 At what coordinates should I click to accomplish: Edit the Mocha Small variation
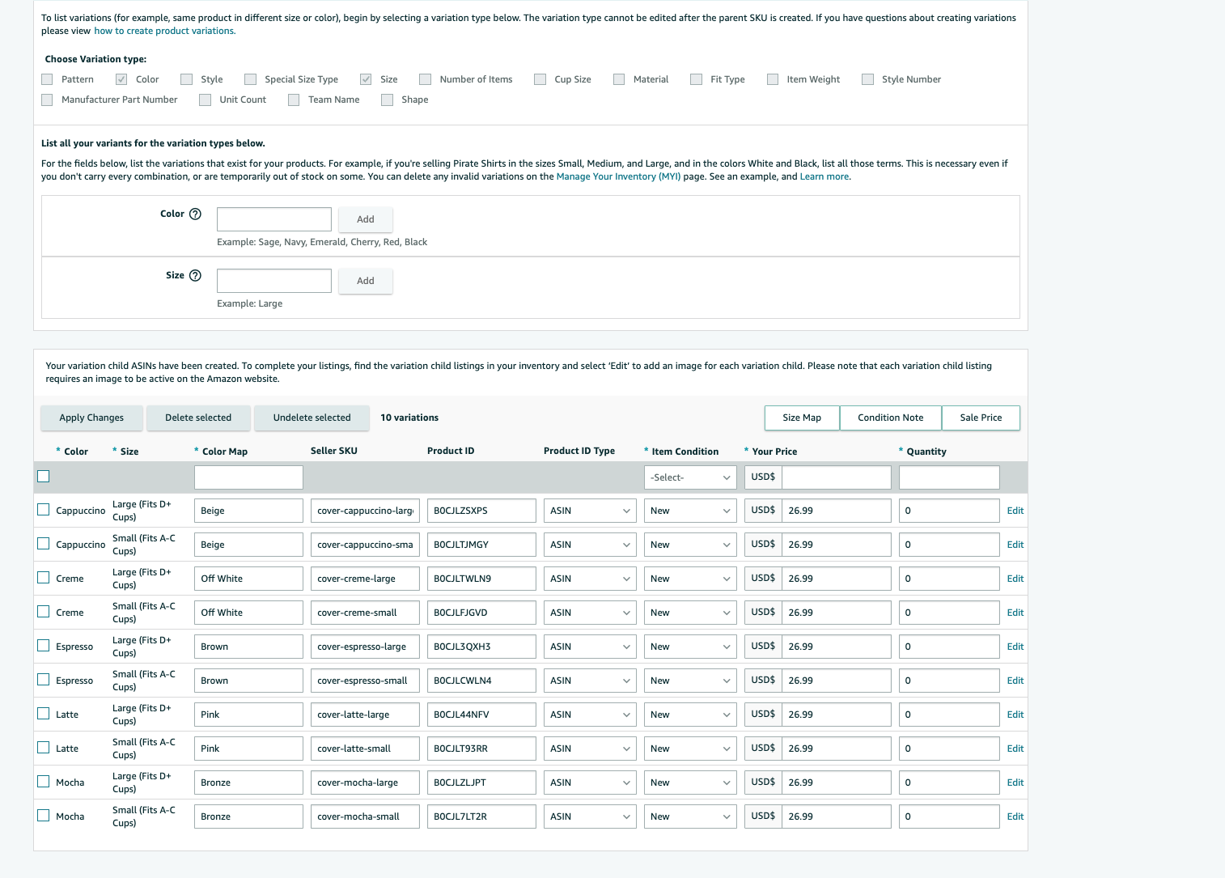click(x=1015, y=816)
